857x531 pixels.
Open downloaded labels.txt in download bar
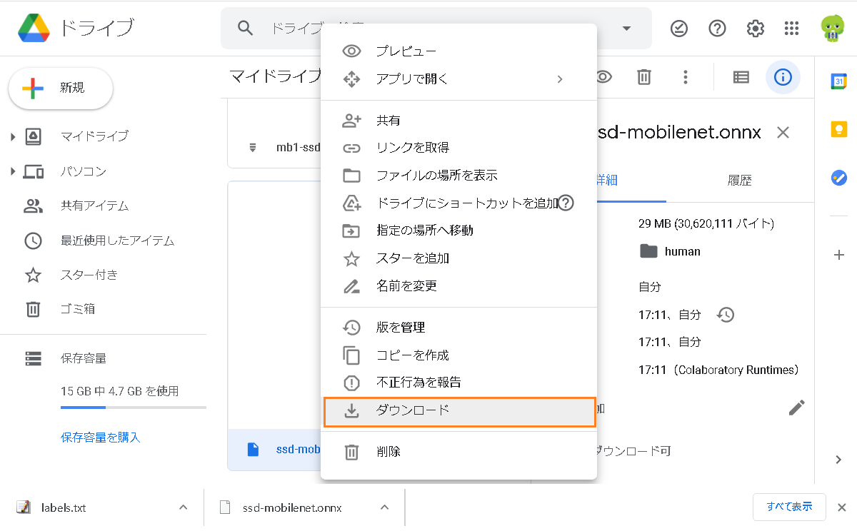(63, 508)
